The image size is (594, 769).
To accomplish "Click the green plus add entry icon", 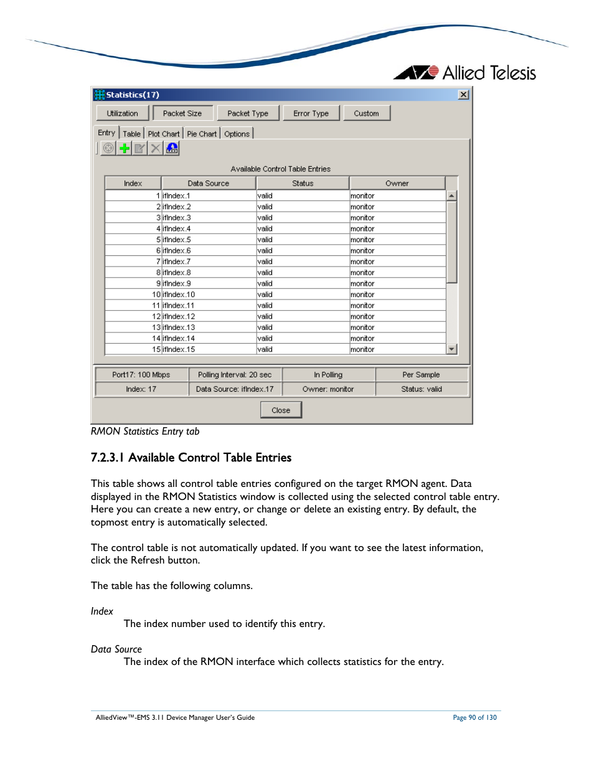I will point(125,148).
